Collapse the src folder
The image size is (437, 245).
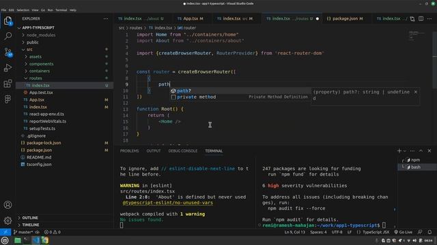(29, 50)
